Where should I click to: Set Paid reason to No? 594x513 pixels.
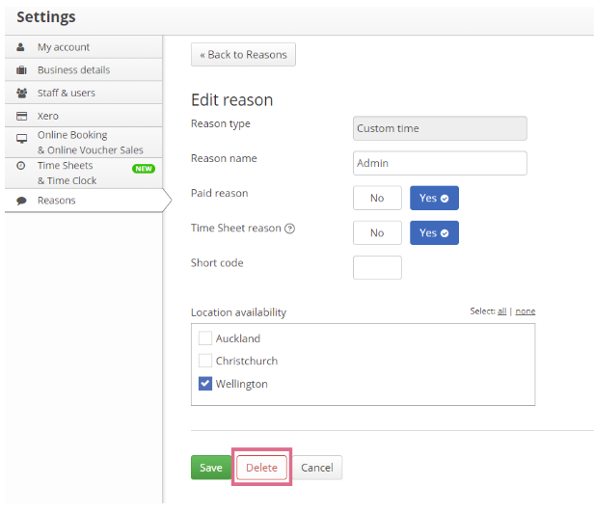377,198
